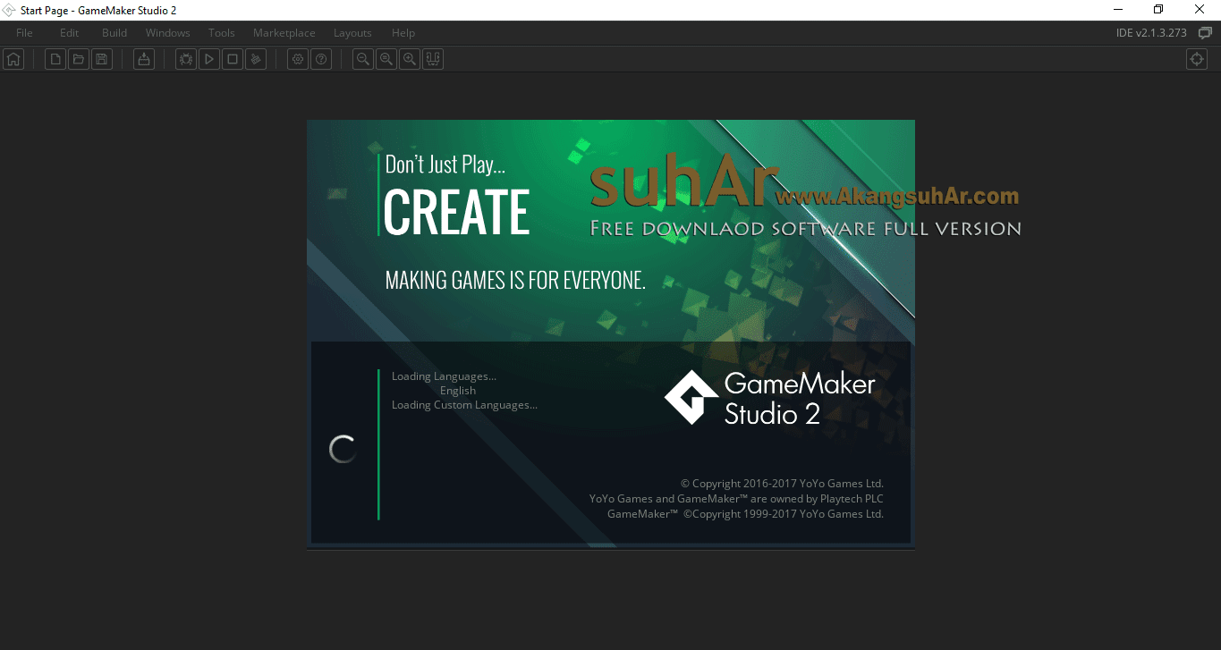The image size is (1221, 650).
Task: Open help with question mark icon
Action: pos(321,59)
